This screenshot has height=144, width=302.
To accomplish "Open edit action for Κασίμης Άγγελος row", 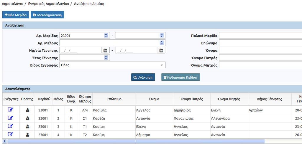I will [x=11, y=110].
